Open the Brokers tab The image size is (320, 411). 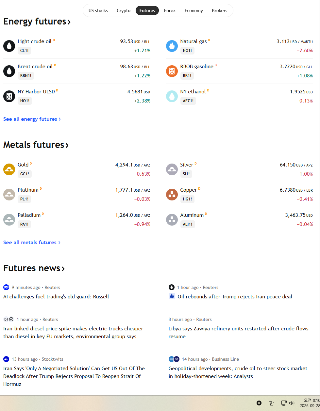[219, 10]
